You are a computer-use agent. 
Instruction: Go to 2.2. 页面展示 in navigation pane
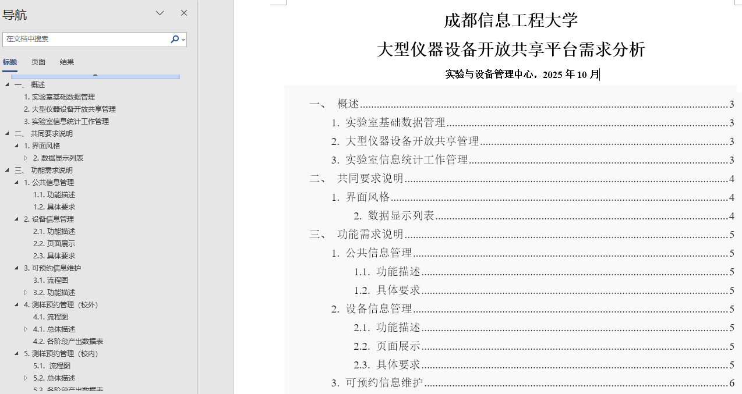click(54, 244)
